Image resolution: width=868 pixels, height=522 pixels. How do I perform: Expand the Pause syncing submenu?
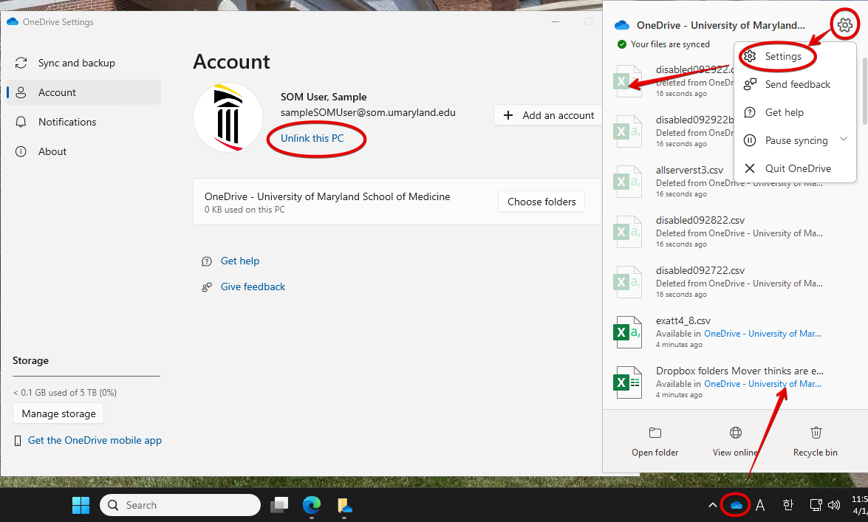tap(843, 140)
